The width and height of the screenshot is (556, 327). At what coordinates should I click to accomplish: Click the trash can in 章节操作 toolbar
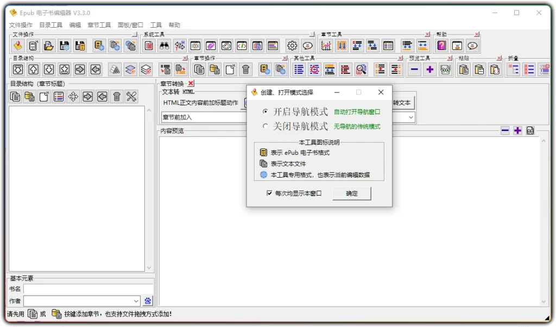click(x=246, y=70)
